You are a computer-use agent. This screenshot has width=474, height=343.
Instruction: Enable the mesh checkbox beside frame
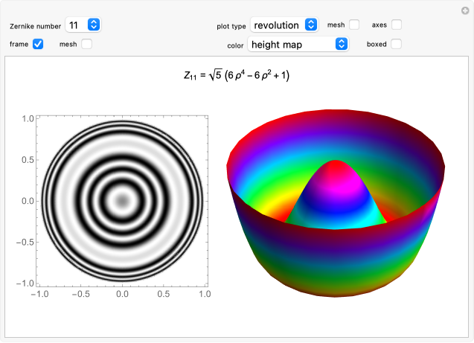86,44
